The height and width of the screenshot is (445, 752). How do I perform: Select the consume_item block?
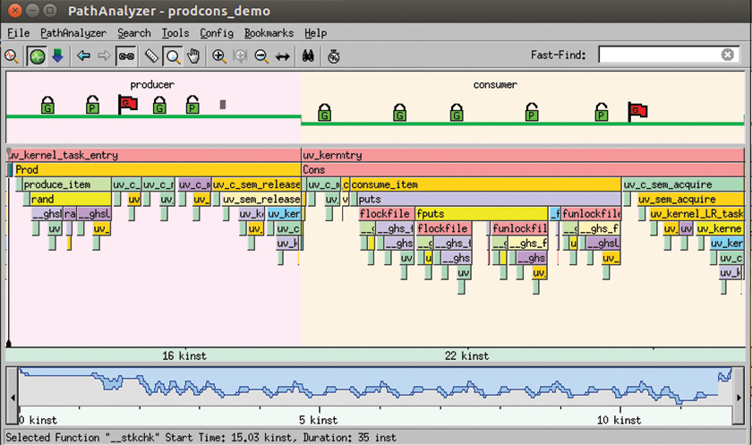click(485, 184)
